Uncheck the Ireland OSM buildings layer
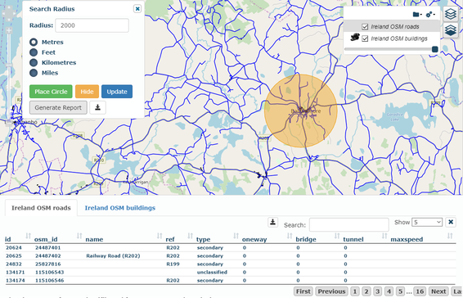 pos(365,38)
